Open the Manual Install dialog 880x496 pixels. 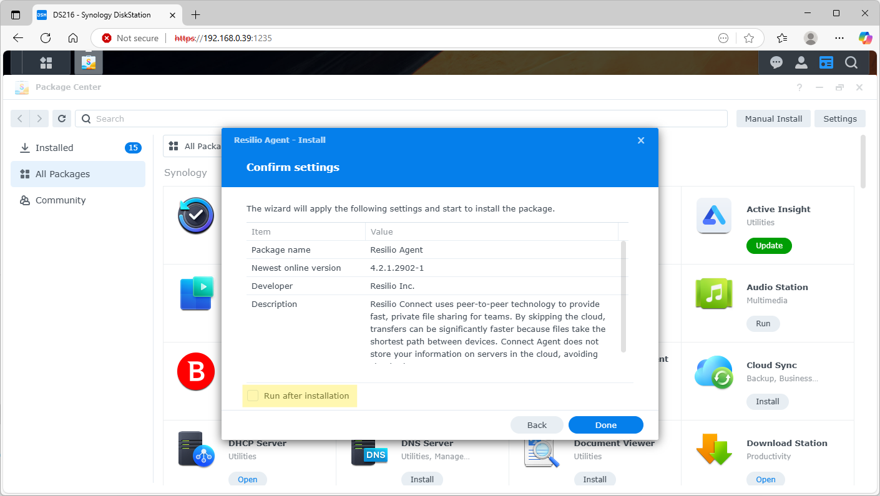pos(773,119)
